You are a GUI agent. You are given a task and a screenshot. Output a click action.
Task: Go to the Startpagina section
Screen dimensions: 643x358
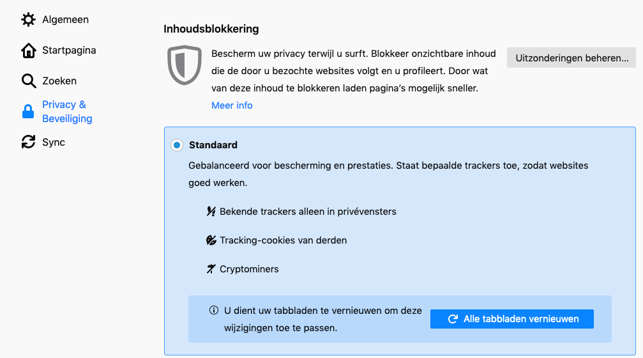tap(69, 51)
